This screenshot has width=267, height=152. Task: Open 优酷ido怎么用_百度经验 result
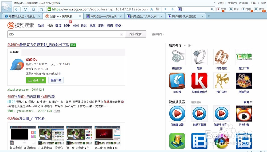pyautogui.click(x=26, y=118)
